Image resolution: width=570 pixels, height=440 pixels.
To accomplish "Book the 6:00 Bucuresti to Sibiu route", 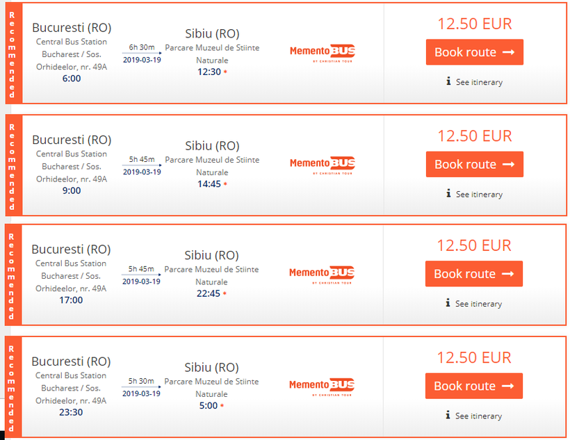I will (x=474, y=52).
